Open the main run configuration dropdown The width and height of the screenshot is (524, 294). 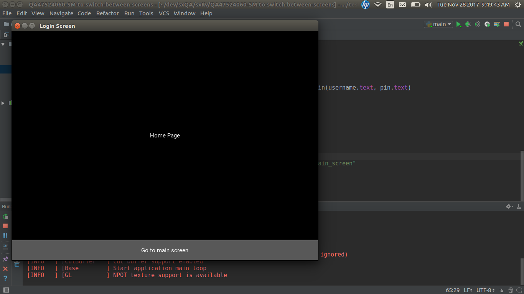click(438, 24)
